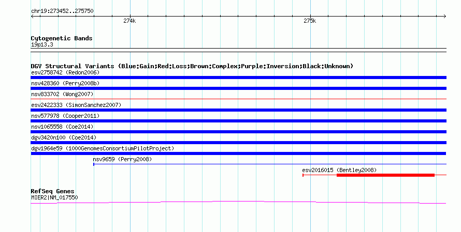Select nsv428360 (Perry2008b) variant label
This screenshot has width=461, height=232.
tap(65, 83)
